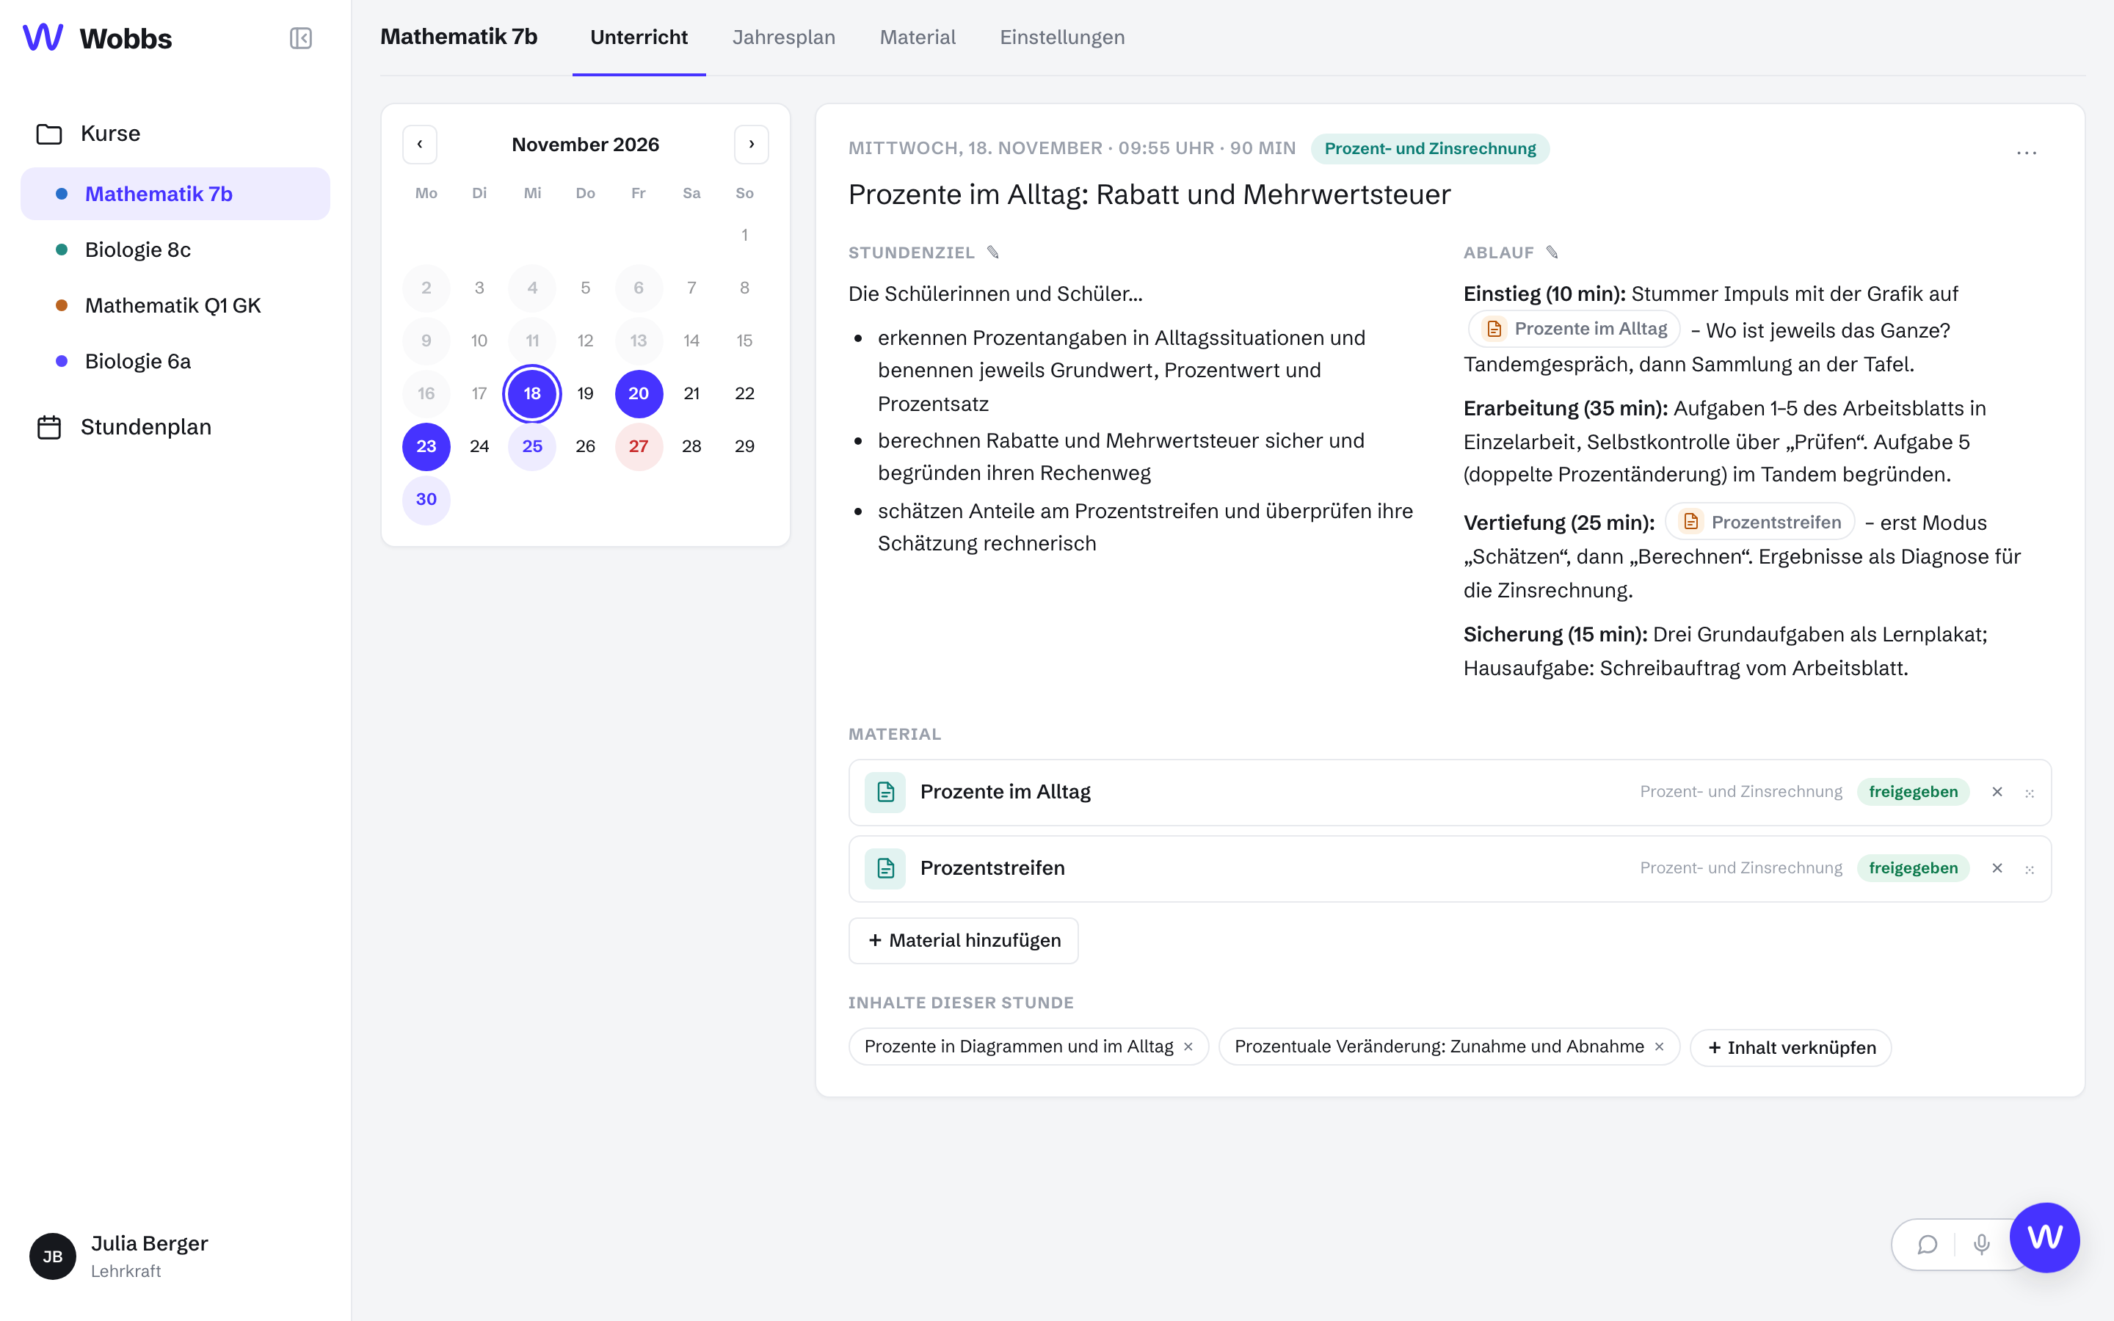Go to next month in calendar

(751, 144)
